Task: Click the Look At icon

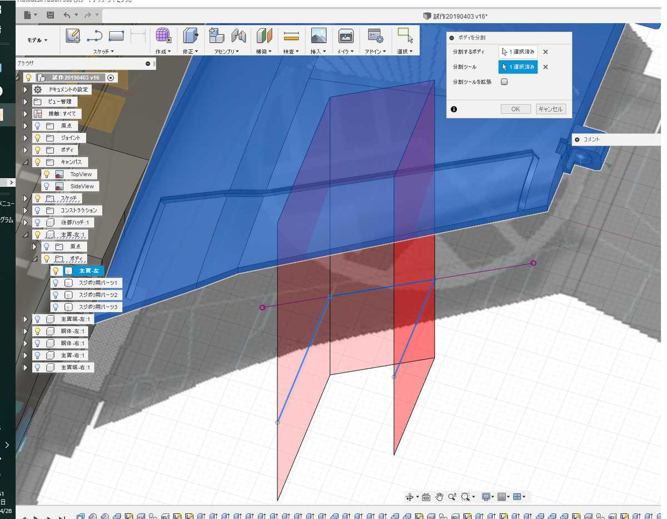Action: click(x=426, y=497)
